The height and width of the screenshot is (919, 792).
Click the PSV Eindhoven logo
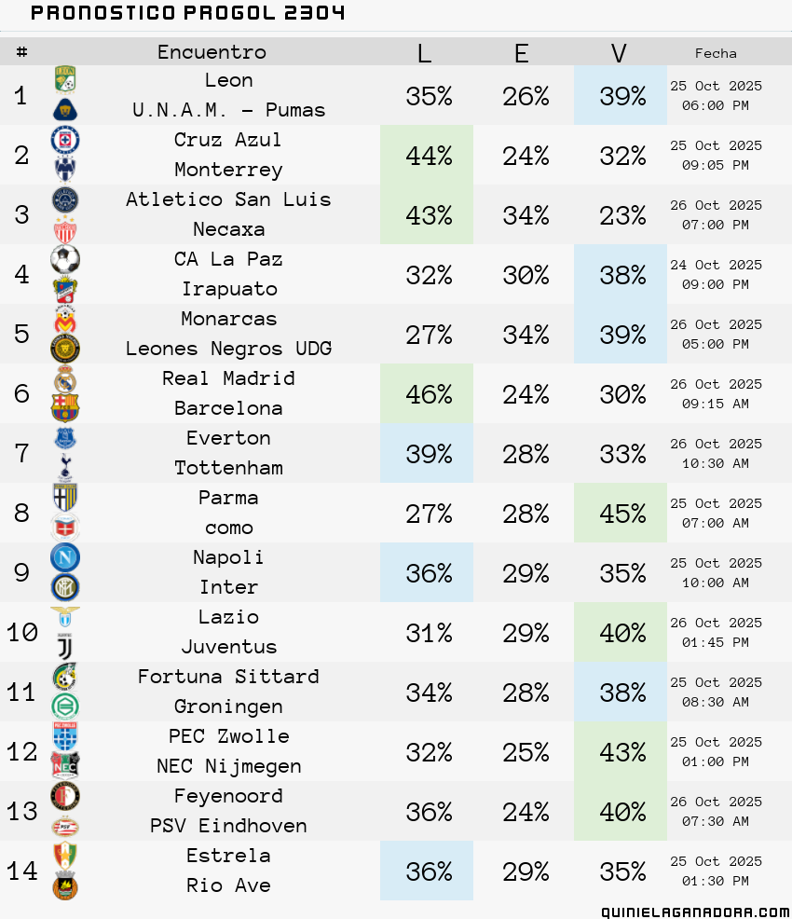pos(65,827)
